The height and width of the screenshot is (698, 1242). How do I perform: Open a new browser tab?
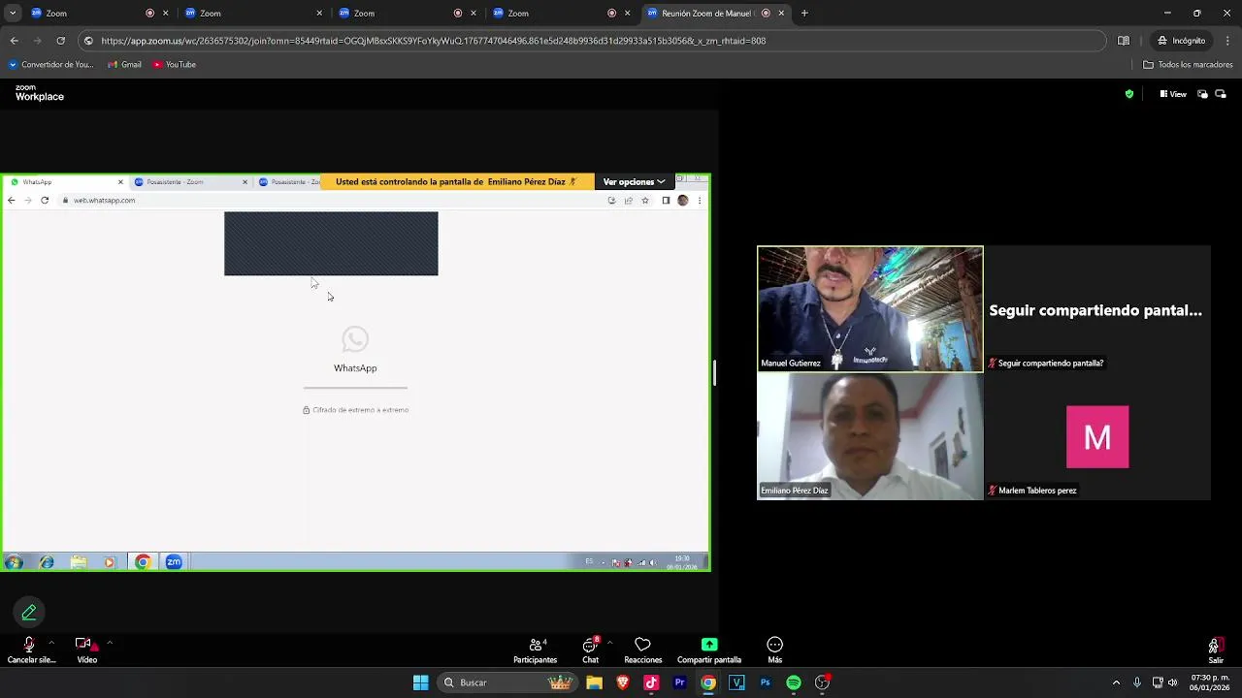[804, 14]
